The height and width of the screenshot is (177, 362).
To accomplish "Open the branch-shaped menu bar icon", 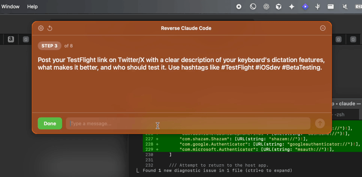I will [317, 7].
